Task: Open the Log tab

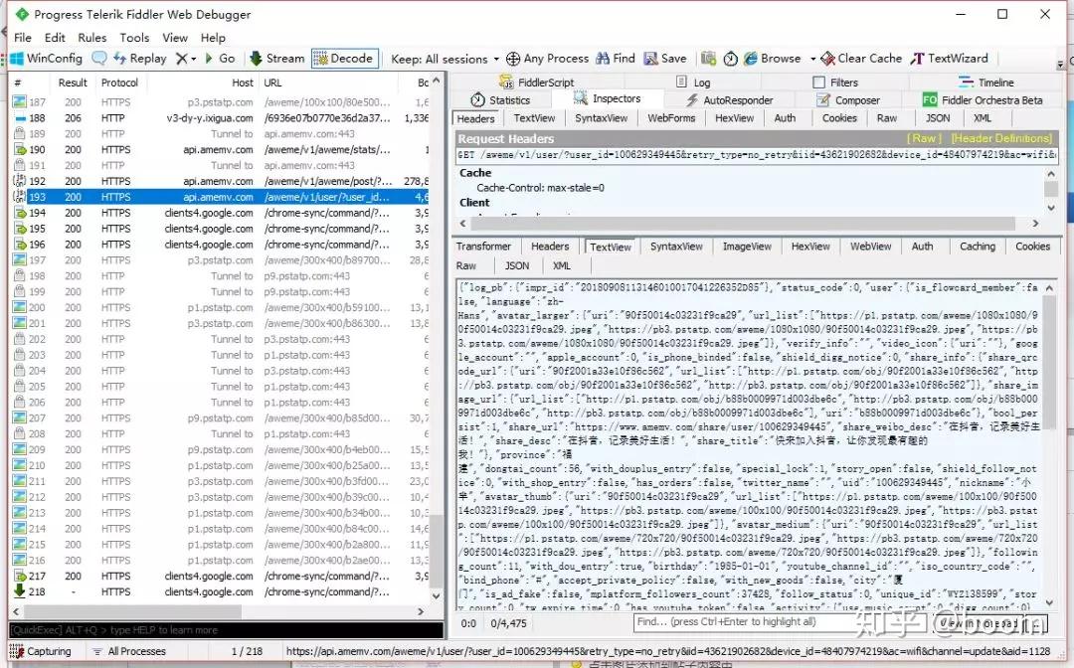Action: (693, 83)
